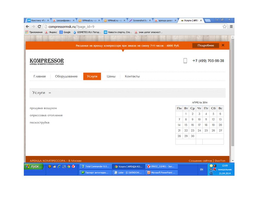
Task: Click the Услуги breadcrumb heading
Action: tap(39, 93)
